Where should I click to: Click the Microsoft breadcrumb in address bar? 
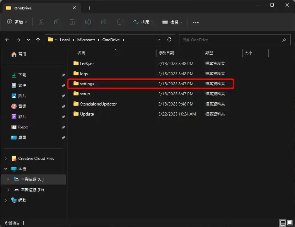click(x=86, y=40)
